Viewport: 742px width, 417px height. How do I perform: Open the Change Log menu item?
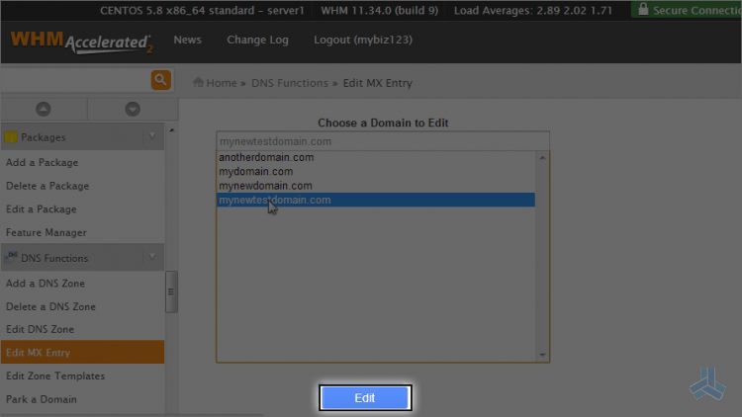257,41
